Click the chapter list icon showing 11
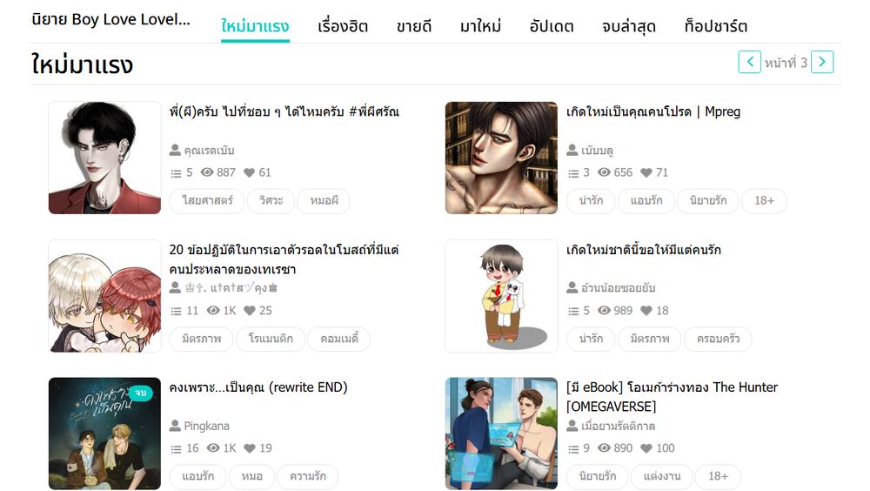This screenshot has width=870, height=491. [176, 311]
